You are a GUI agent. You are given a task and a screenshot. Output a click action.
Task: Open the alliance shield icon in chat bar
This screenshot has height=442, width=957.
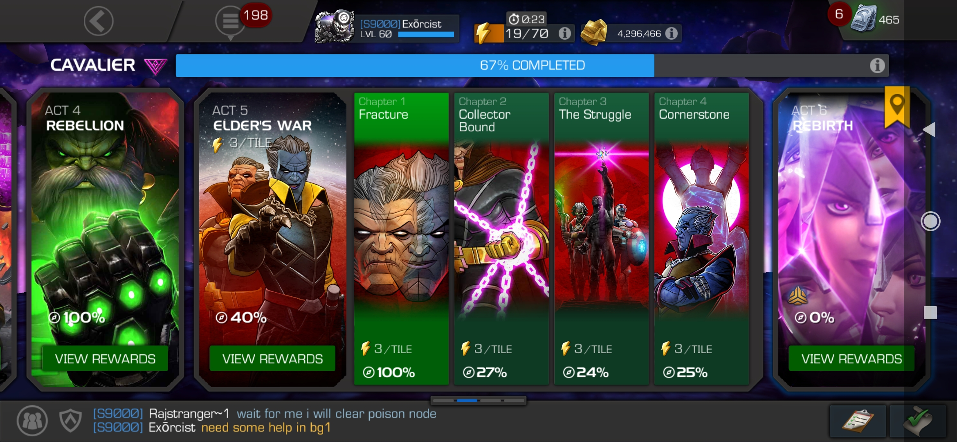[x=71, y=421]
